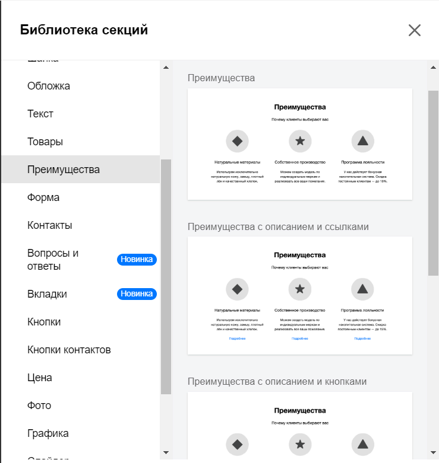Open the Фото category
439x463 pixels.
click(x=81, y=405)
